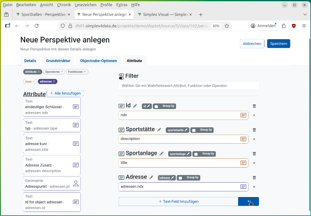Viewport: 311px width, 216px height.
Task: Expand the Funktionen tag filter
Action: [85, 72]
